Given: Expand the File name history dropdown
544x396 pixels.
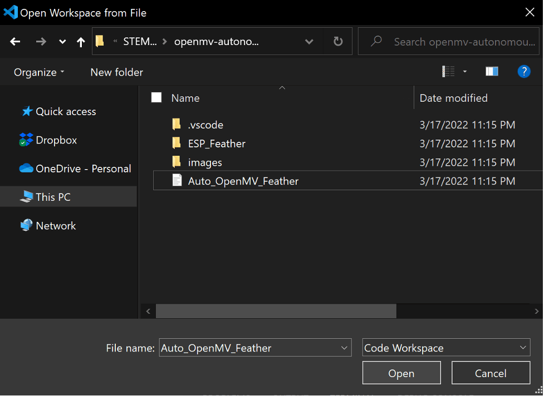Looking at the screenshot, I should coord(344,348).
